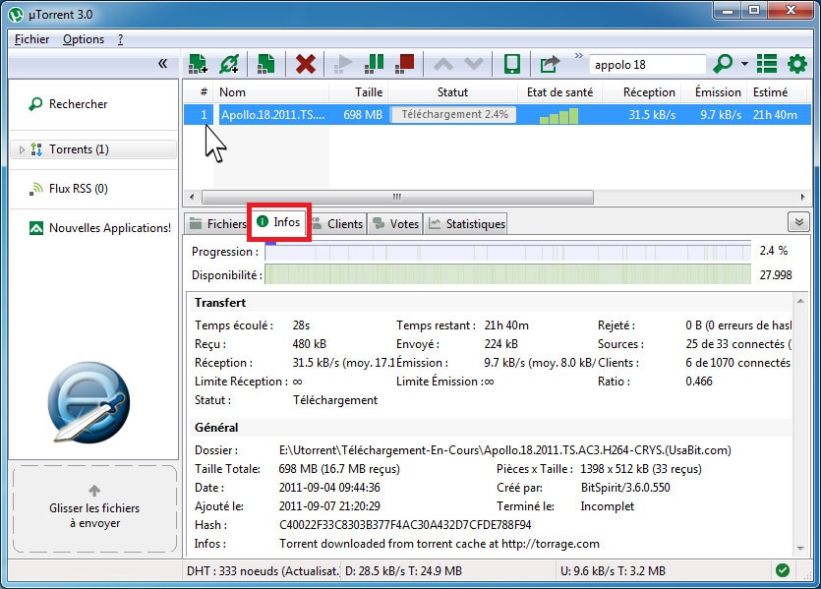Open the Statistiques tab

(x=466, y=224)
